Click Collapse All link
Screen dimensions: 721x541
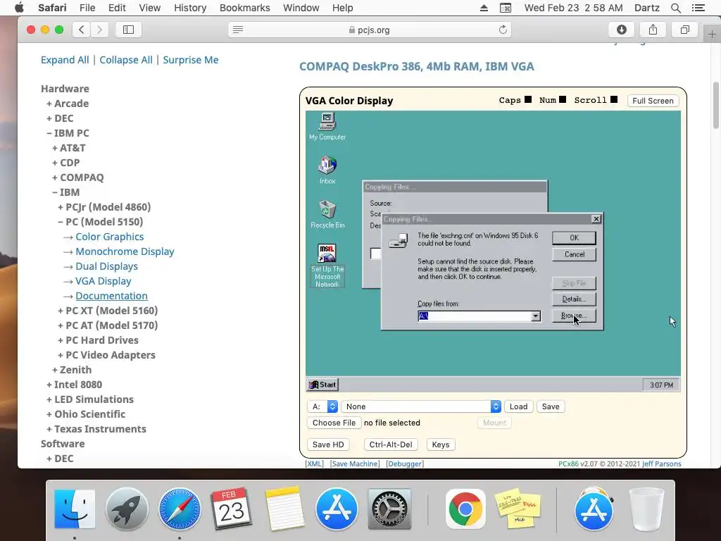point(126,60)
